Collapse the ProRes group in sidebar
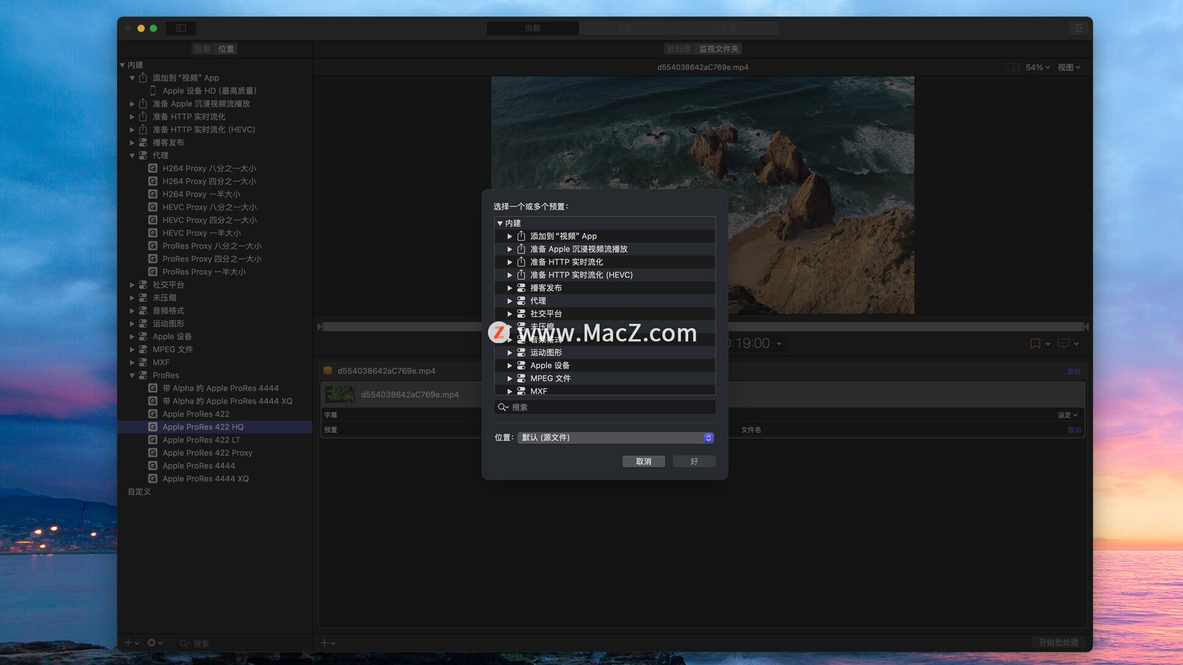 click(x=132, y=376)
